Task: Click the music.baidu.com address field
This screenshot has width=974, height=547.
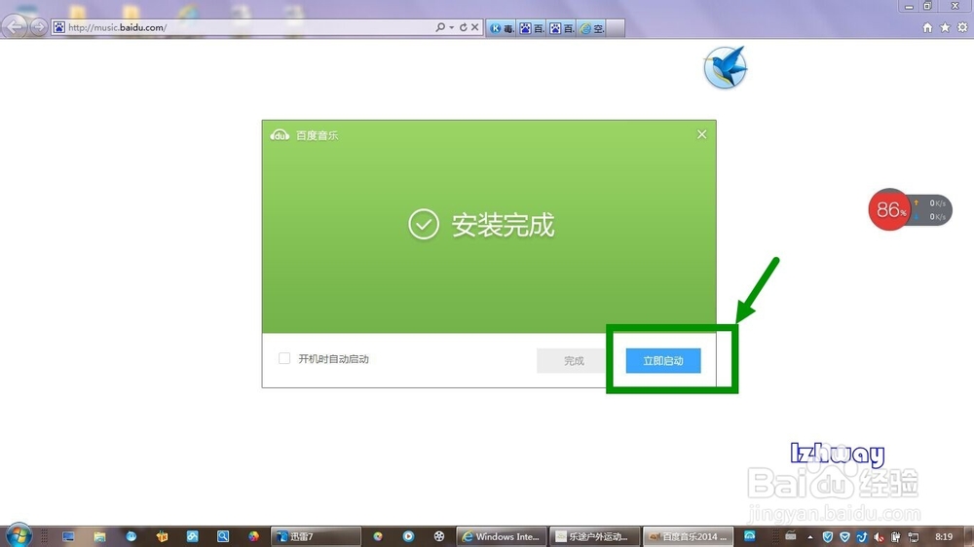Action: 248,27
